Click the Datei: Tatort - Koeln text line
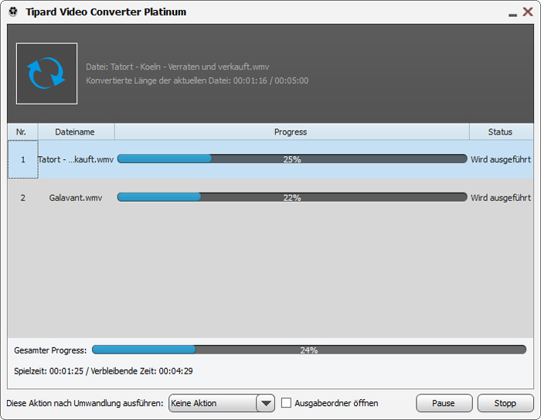Viewport: 541px width, 420px height. click(177, 67)
